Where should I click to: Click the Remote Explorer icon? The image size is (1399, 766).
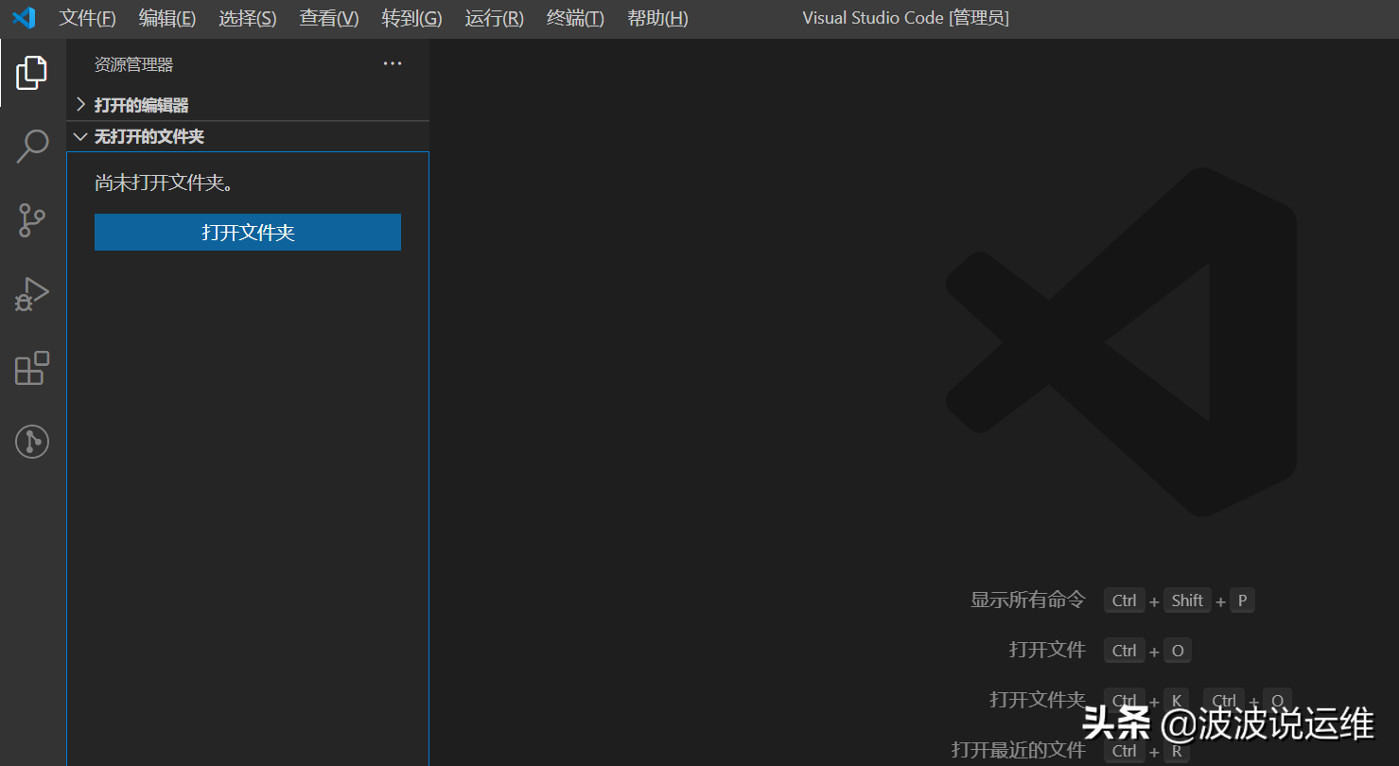[31, 442]
